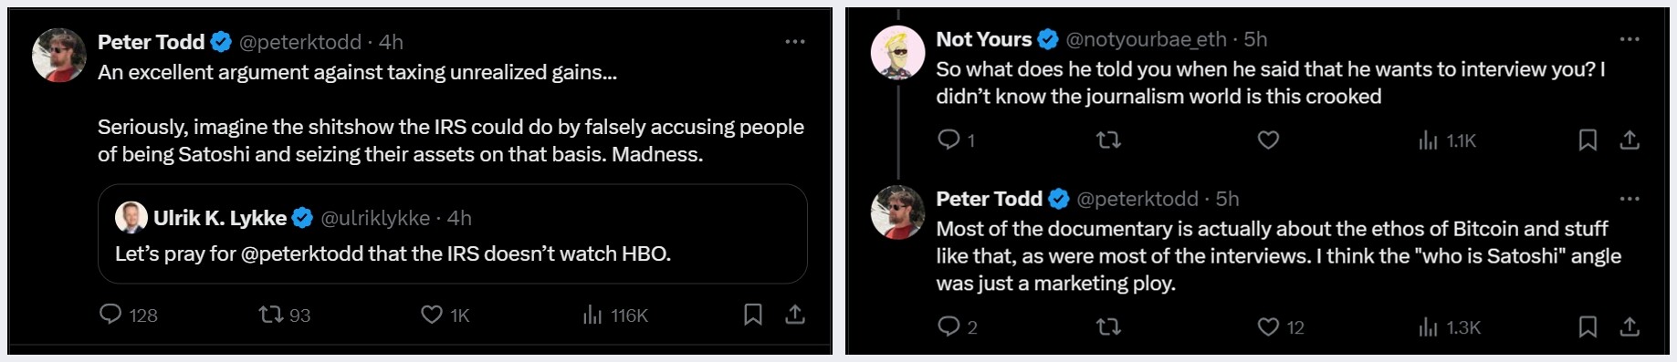Retweet the tweet with 93 reposts
Viewport: 1677px width, 362px height.
(x=284, y=315)
